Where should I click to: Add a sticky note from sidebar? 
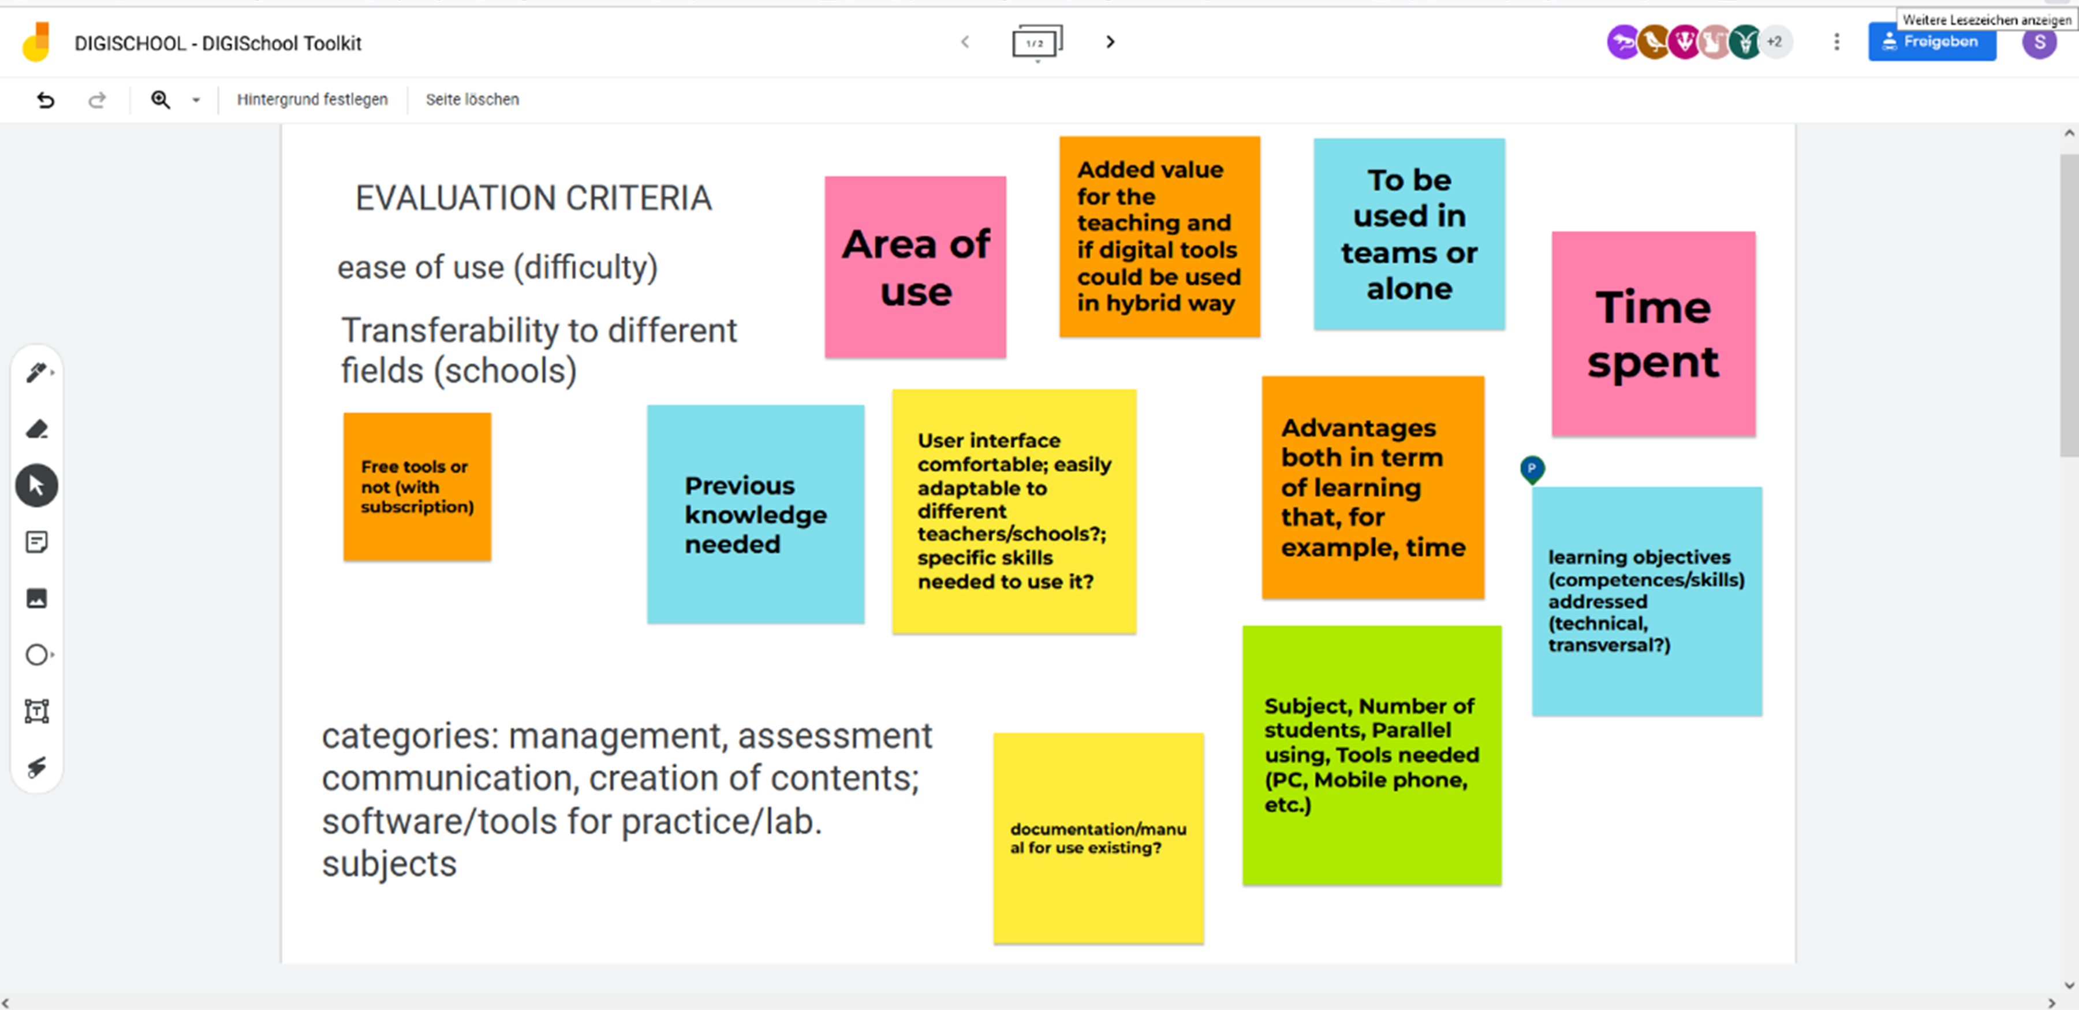point(37,542)
